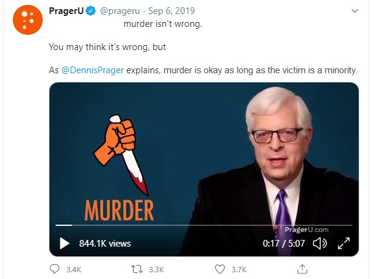Click the reply speech bubble icon

point(55,269)
